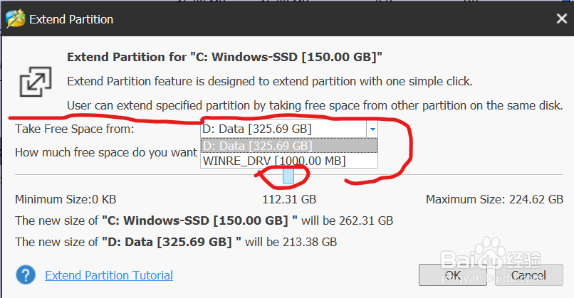
Task: Click the Take Free Space from label
Action: pos(75,129)
